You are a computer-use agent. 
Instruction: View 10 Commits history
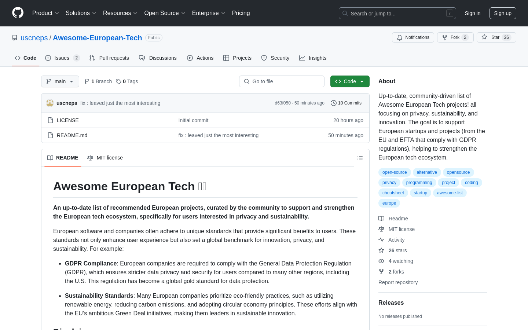click(x=346, y=103)
